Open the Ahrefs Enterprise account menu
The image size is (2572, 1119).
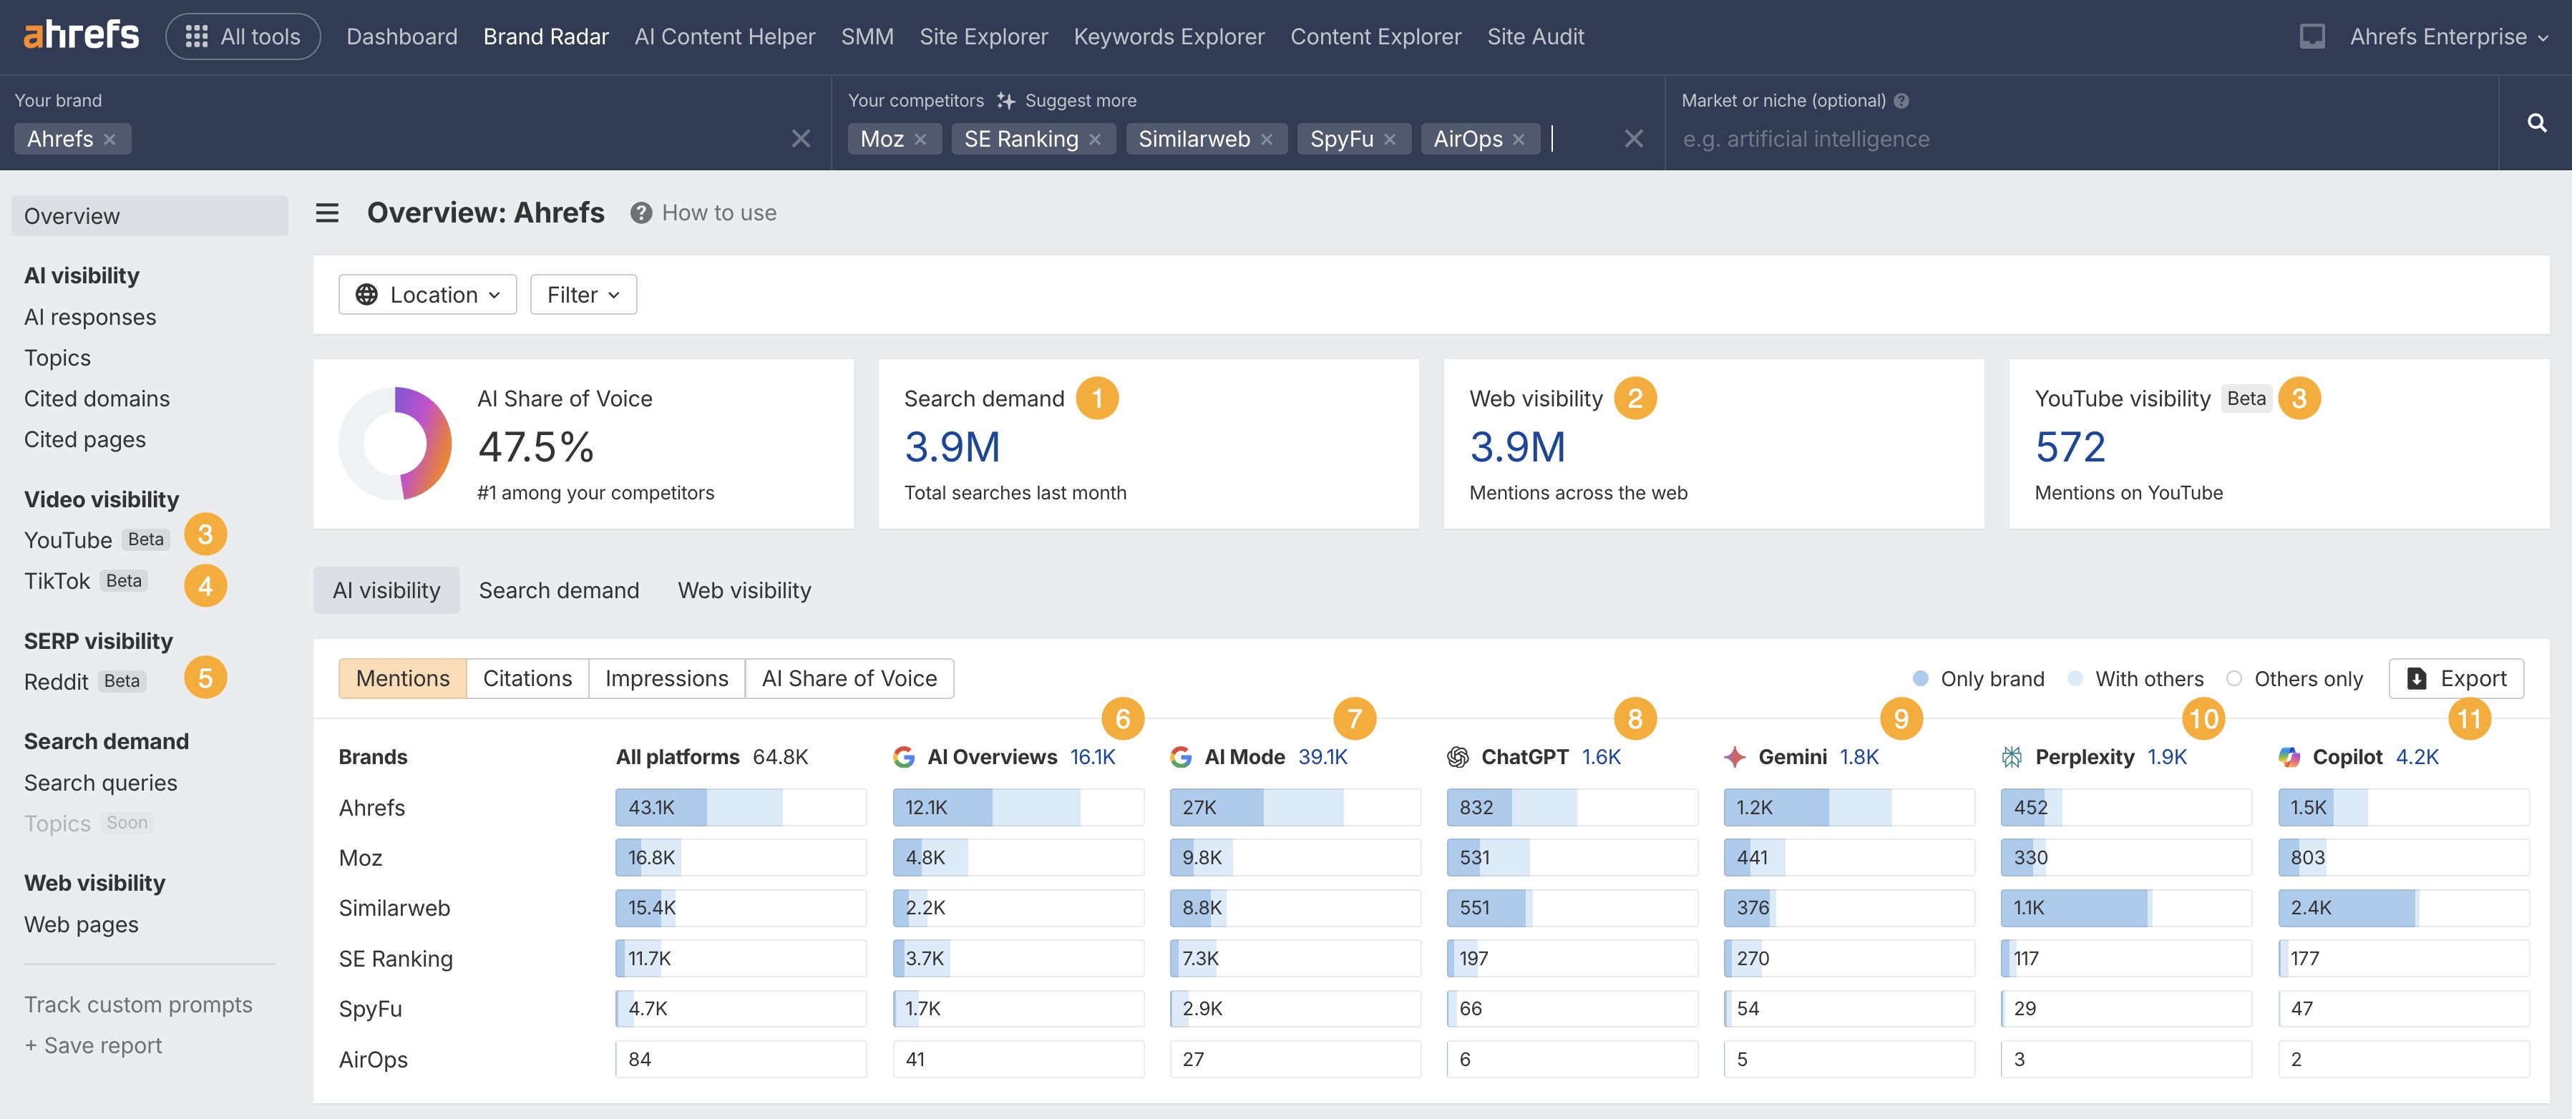tap(2447, 37)
